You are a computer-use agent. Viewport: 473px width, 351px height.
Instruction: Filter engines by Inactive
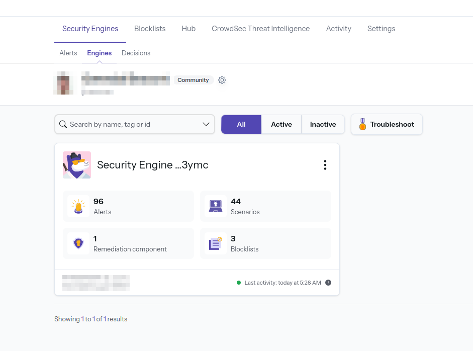pos(323,124)
